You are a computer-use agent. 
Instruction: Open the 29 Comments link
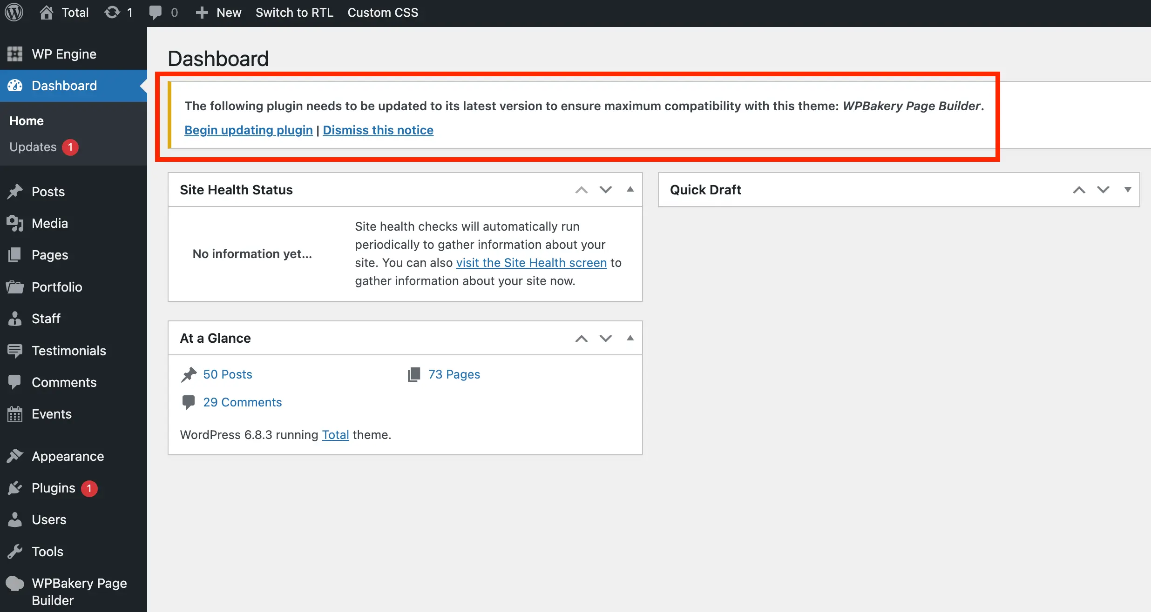pos(242,402)
